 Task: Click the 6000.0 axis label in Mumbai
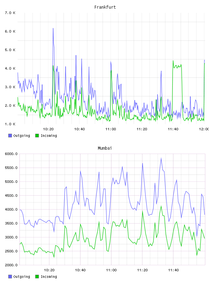11,154
